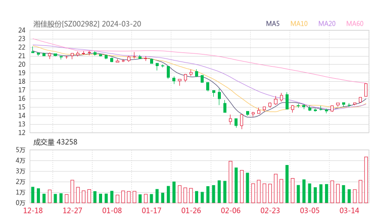Select the 03-05 date on the axis
This screenshot has height=222, width=374.
(309, 210)
